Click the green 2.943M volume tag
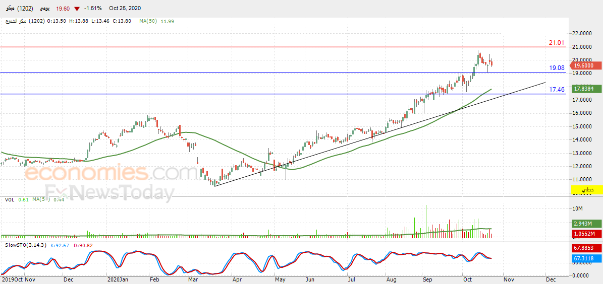 (586, 224)
